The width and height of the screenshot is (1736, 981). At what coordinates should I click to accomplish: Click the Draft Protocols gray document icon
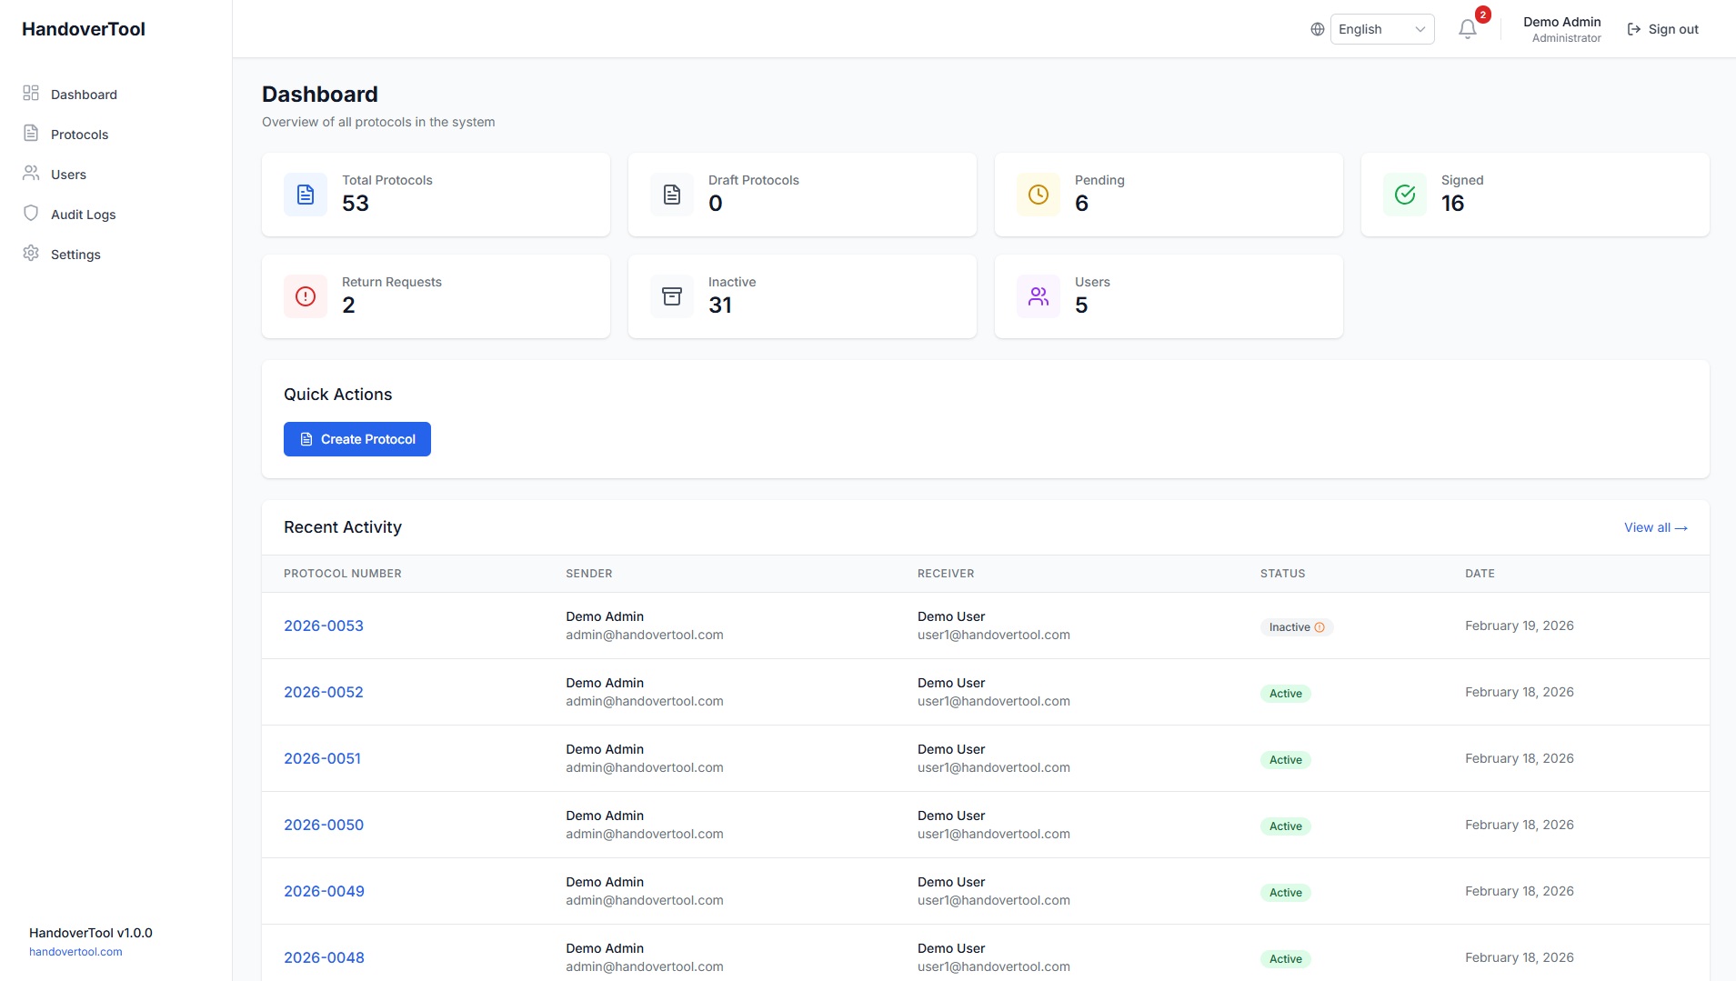pos(672,195)
